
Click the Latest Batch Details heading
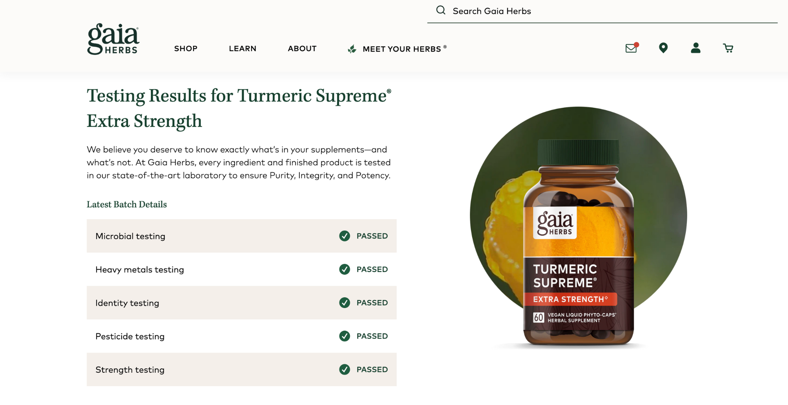pyautogui.click(x=127, y=204)
